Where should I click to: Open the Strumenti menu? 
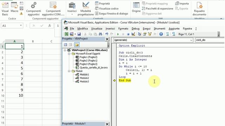pyautogui.click(x=159, y=29)
